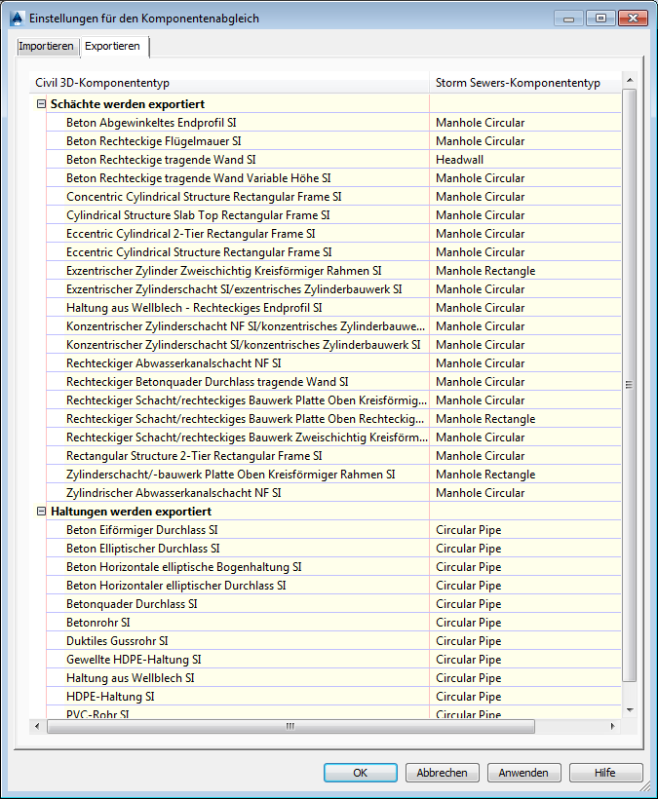
Task: Click the vertical scrollbar down arrow
Action: [x=630, y=709]
